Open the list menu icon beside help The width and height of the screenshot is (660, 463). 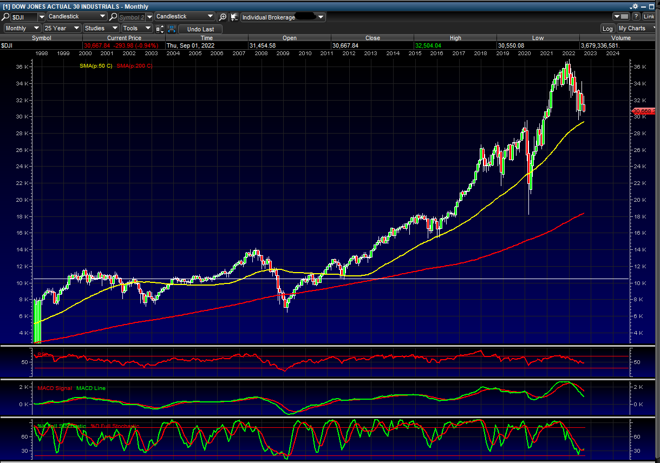click(621, 17)
